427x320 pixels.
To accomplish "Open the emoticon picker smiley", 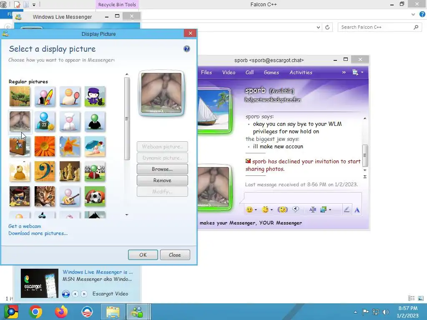I will tap(249, 210).
